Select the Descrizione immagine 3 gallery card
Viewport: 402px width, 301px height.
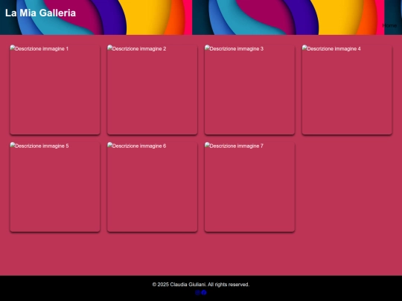click(x=249, y=90)
